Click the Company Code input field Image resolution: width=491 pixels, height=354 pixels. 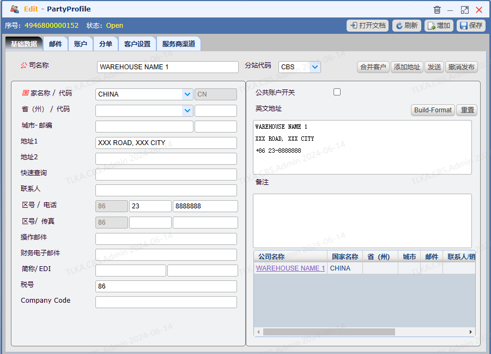166,302
